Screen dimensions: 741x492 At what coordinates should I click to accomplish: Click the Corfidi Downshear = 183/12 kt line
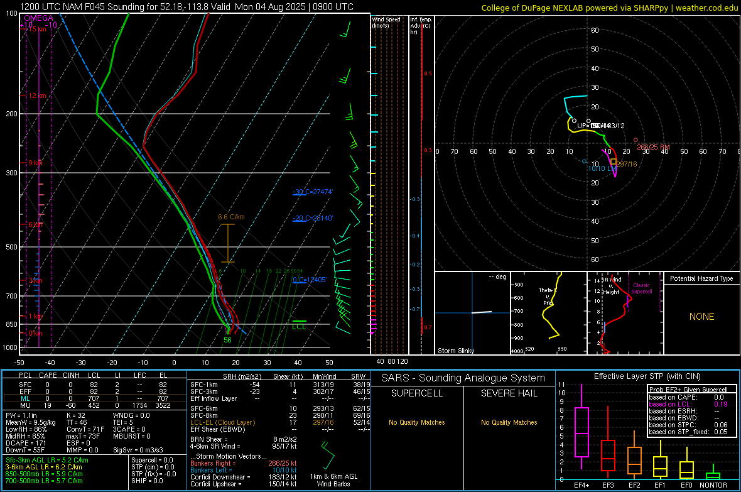click(x=244, y=477)
